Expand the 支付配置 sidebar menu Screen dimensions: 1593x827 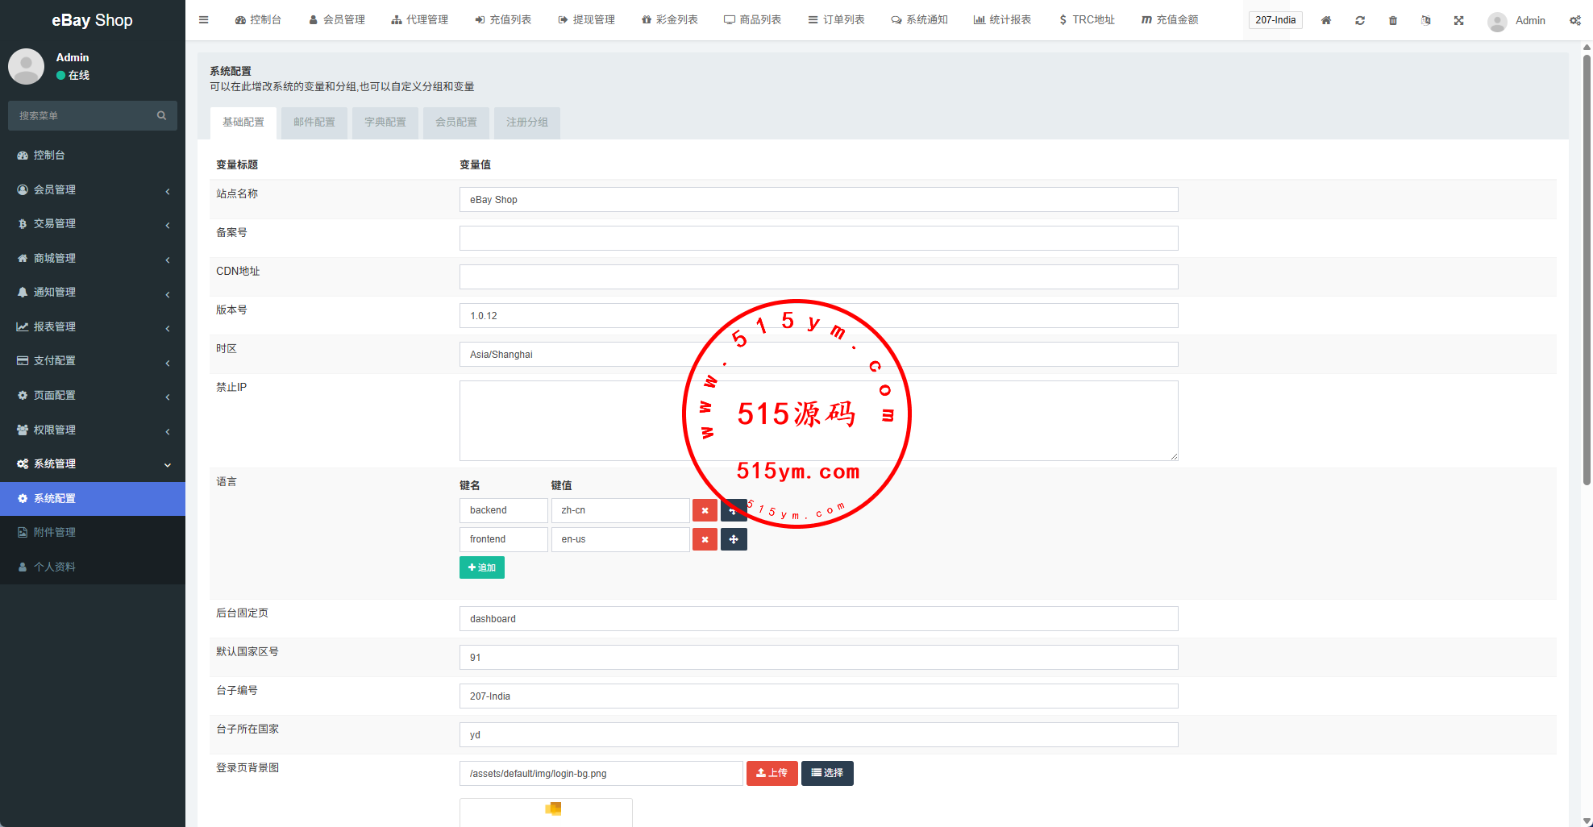(93, 360)
